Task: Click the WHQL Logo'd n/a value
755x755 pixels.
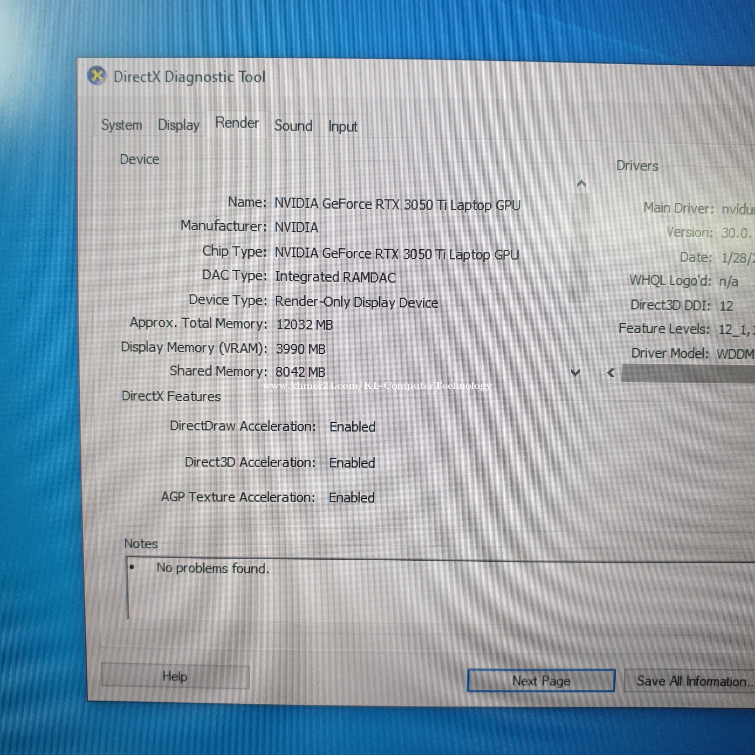Action: [x=729, y=281]
